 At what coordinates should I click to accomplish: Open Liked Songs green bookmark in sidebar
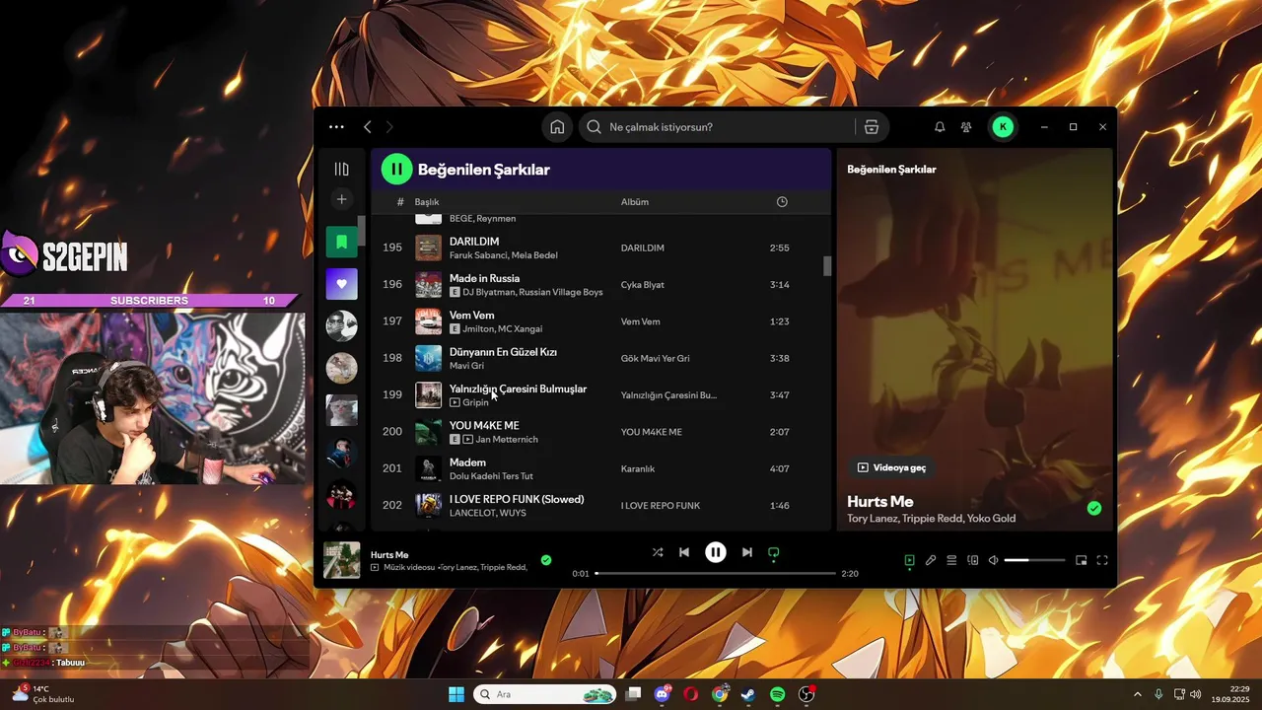coord(341,242)
